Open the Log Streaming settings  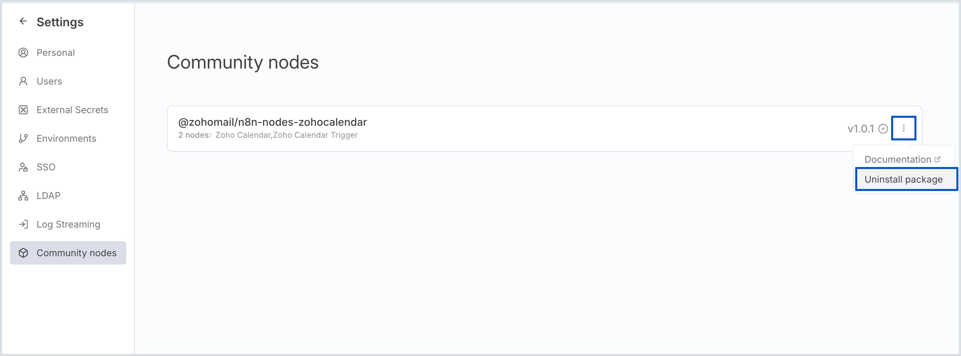68,224
